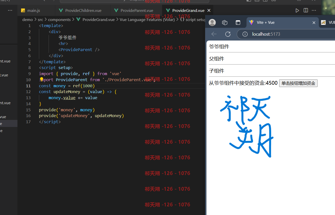
Task: Click the 父组件 text in the browser page
Action: click(x=217, y=59)
